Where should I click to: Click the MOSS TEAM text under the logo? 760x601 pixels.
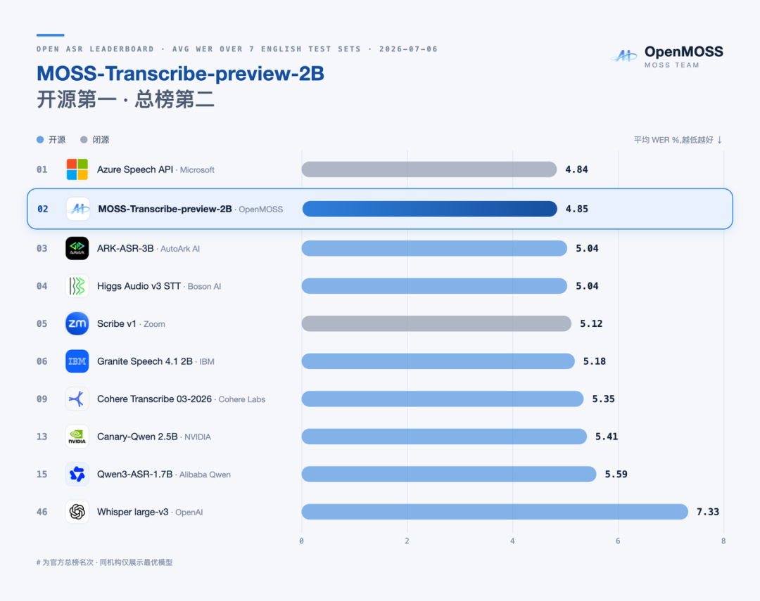point(672,65)
